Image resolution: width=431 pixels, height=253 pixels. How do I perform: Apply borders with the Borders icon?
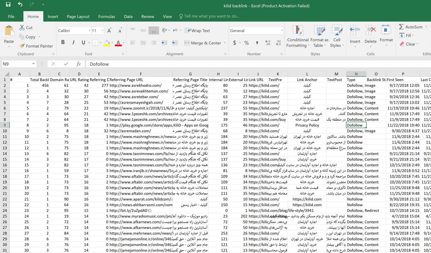[95, 43]
